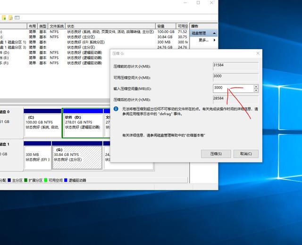Select the 软件 (D:) 278.01 GB partition block
Image resolution: width=302 pixels, height=245 pixels.
[x=83, y=123]
